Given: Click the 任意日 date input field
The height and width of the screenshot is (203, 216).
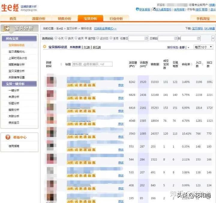Looking at the screenshot, I should click(x=138, y=38).
